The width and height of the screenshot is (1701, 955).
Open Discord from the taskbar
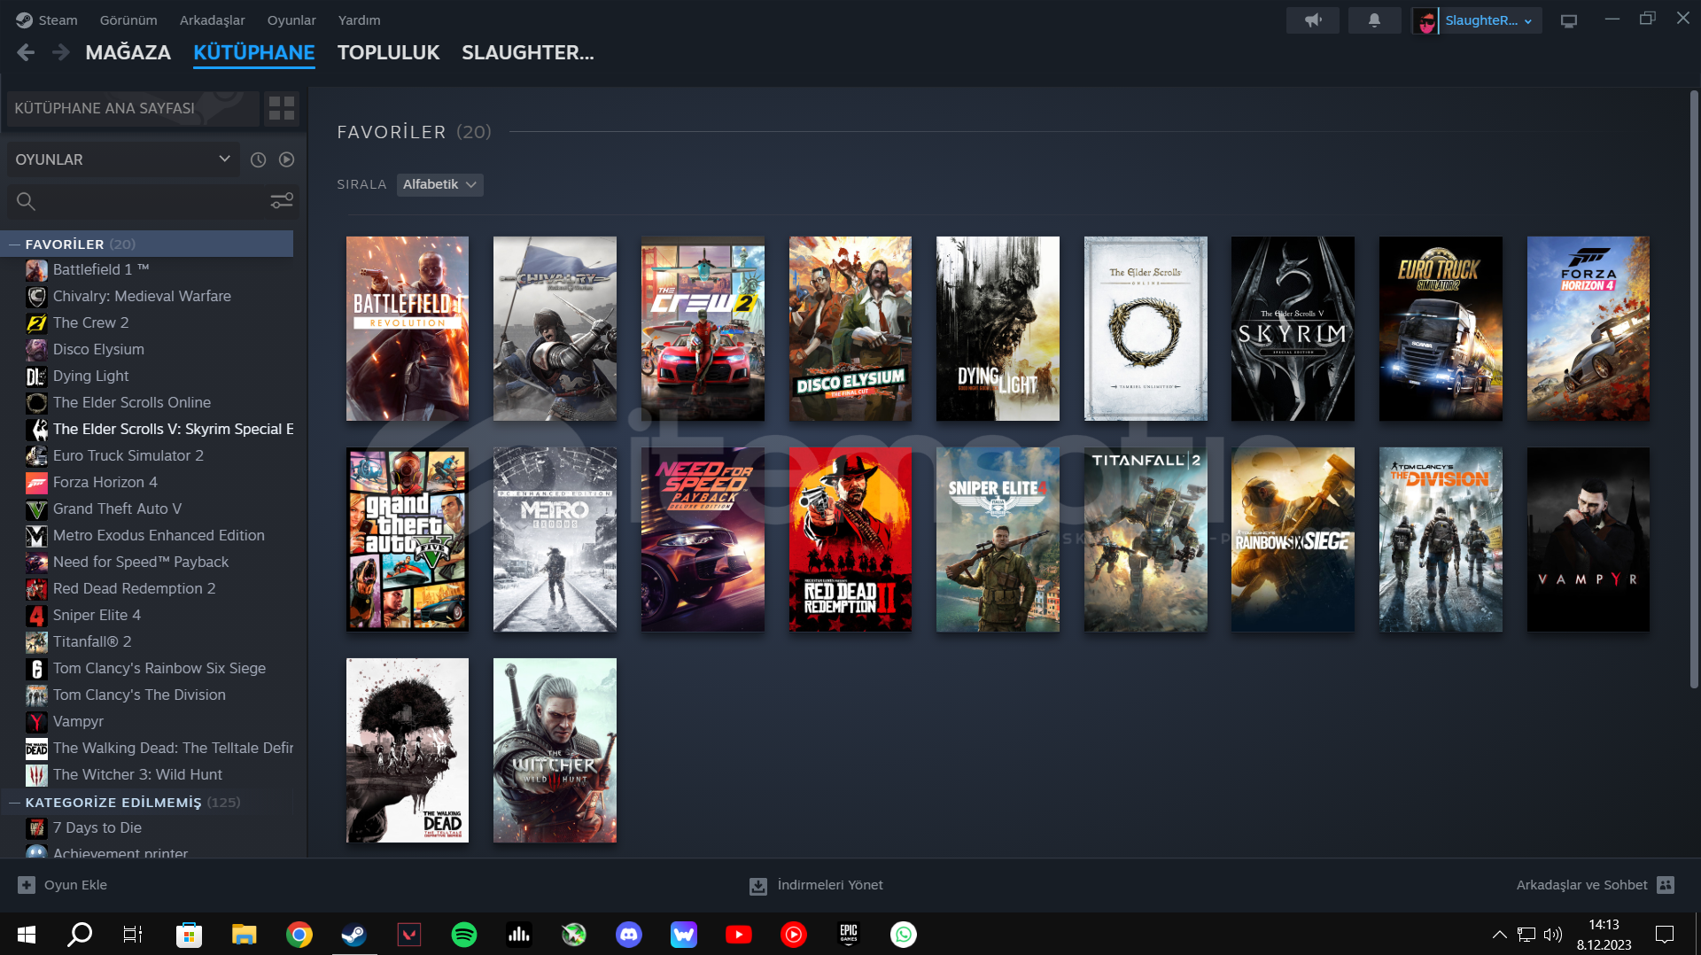click(629, 934)
